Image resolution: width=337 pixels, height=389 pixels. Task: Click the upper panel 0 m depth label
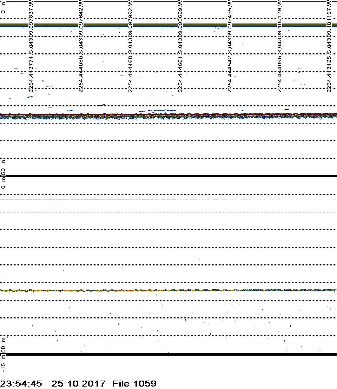(4, 7)
